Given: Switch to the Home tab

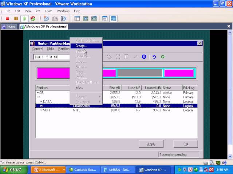Looking at the screenshot, I should [9, 26].
